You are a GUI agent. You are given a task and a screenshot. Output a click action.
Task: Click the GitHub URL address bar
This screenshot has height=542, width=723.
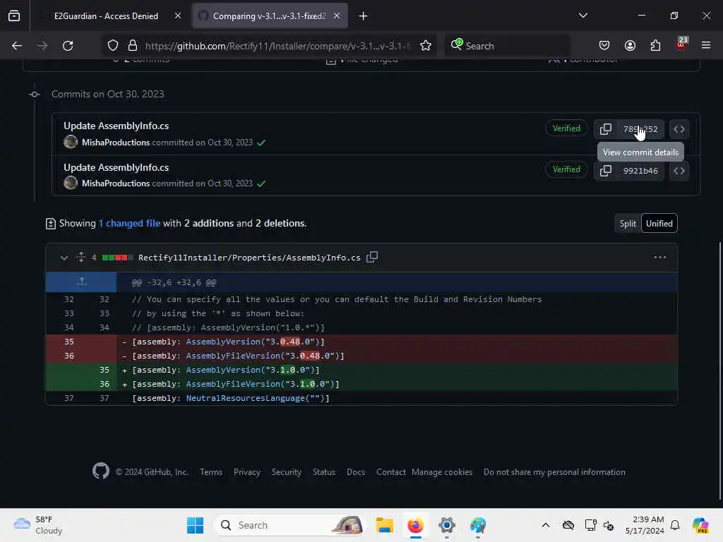point(277,46)
